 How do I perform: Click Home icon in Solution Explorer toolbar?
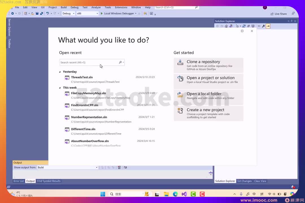pyautogui.click(x=226, y=26)
